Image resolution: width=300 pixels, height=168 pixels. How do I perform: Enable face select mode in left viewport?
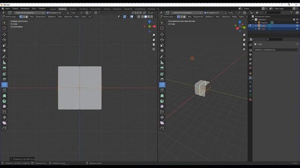click(27, 17)
